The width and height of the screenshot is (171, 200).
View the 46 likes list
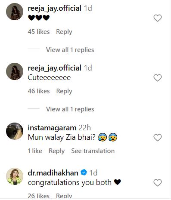pyautogui.click(x=39, y=91)
